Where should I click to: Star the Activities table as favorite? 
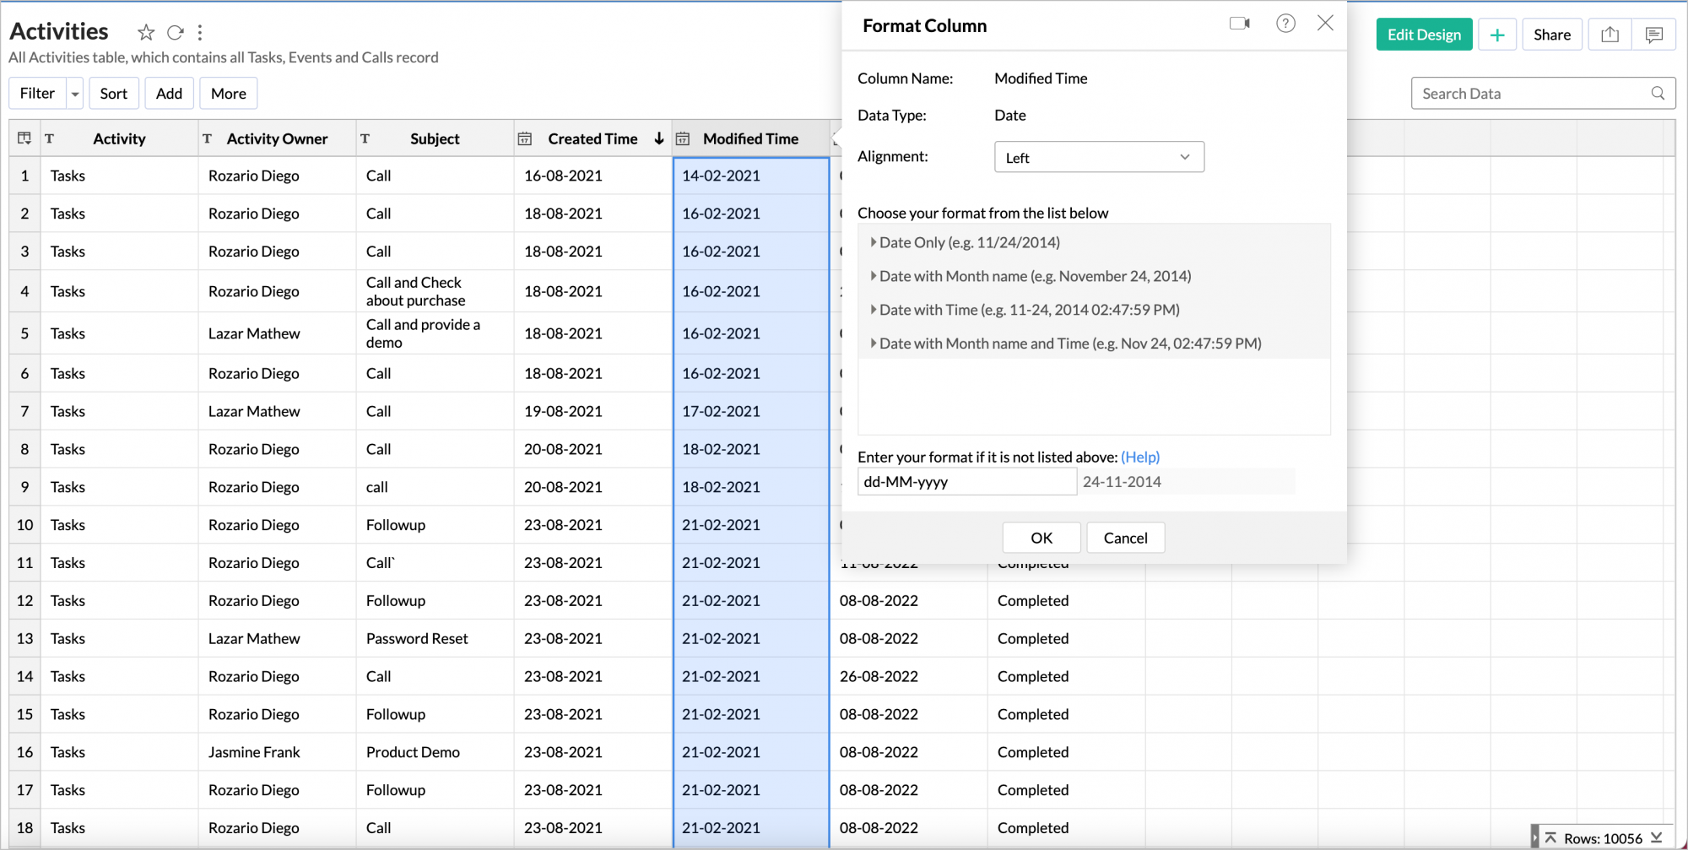(x=145, y=32)
